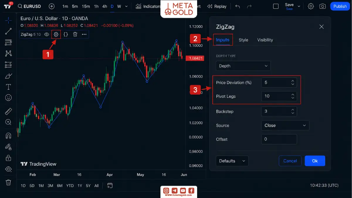Click the Offset input field

(x=279, y=139)
